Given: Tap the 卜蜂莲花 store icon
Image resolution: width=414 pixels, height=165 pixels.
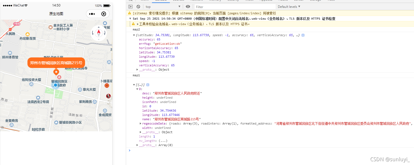Looking at the screenshot, I should pos(107,86).
